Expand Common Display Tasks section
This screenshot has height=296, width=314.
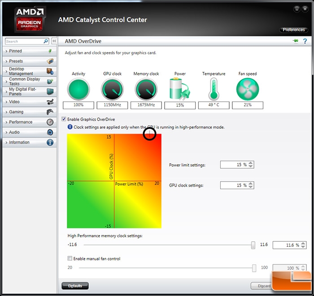click(x=30, y=82)
